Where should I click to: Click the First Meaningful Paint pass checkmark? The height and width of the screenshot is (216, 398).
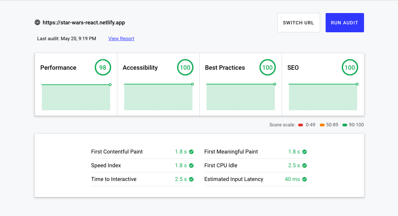coord(305,152)
